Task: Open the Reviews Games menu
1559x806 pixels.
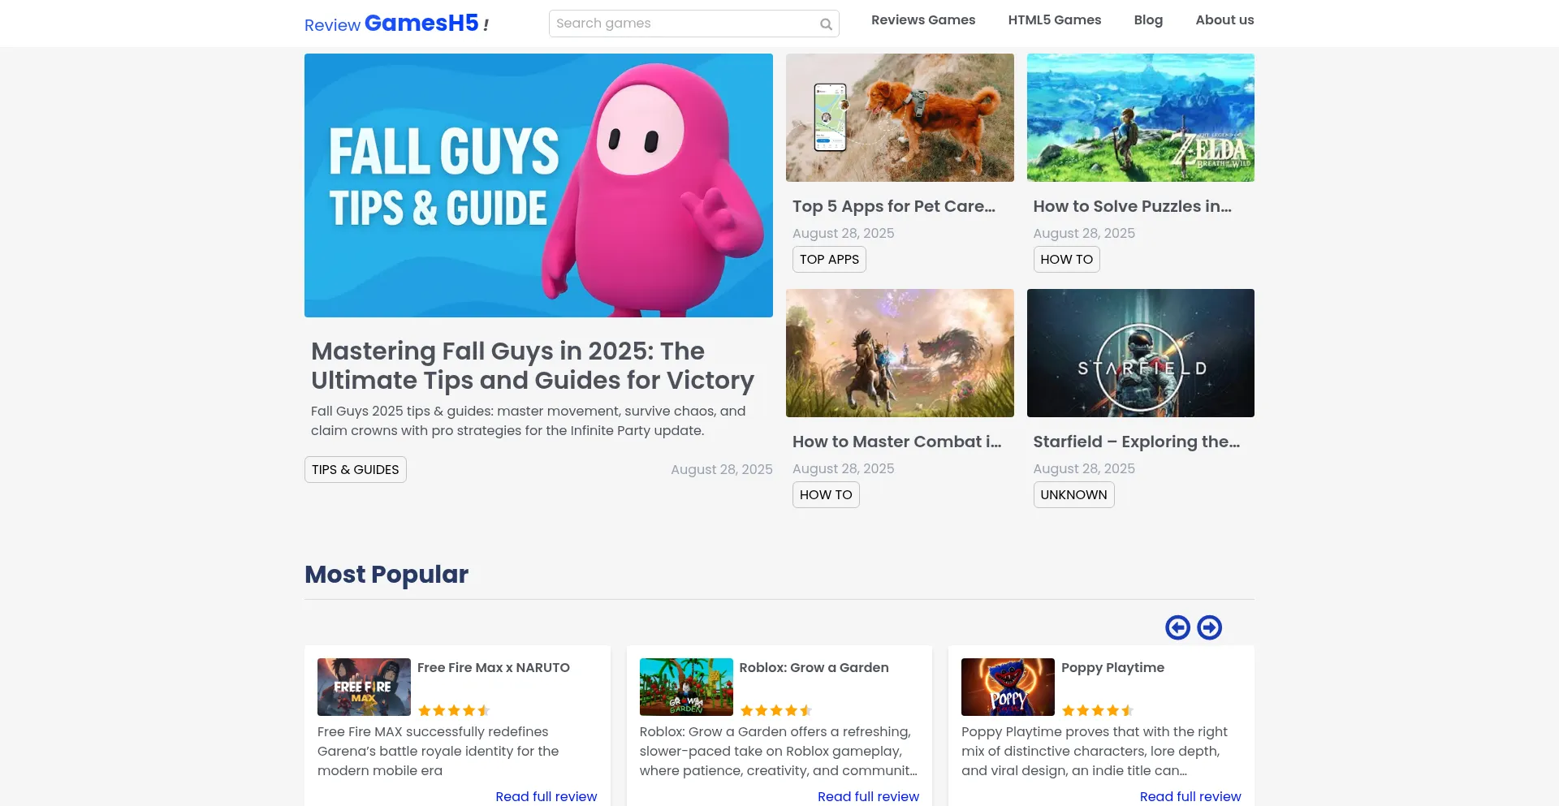Action: click(923, 20)
